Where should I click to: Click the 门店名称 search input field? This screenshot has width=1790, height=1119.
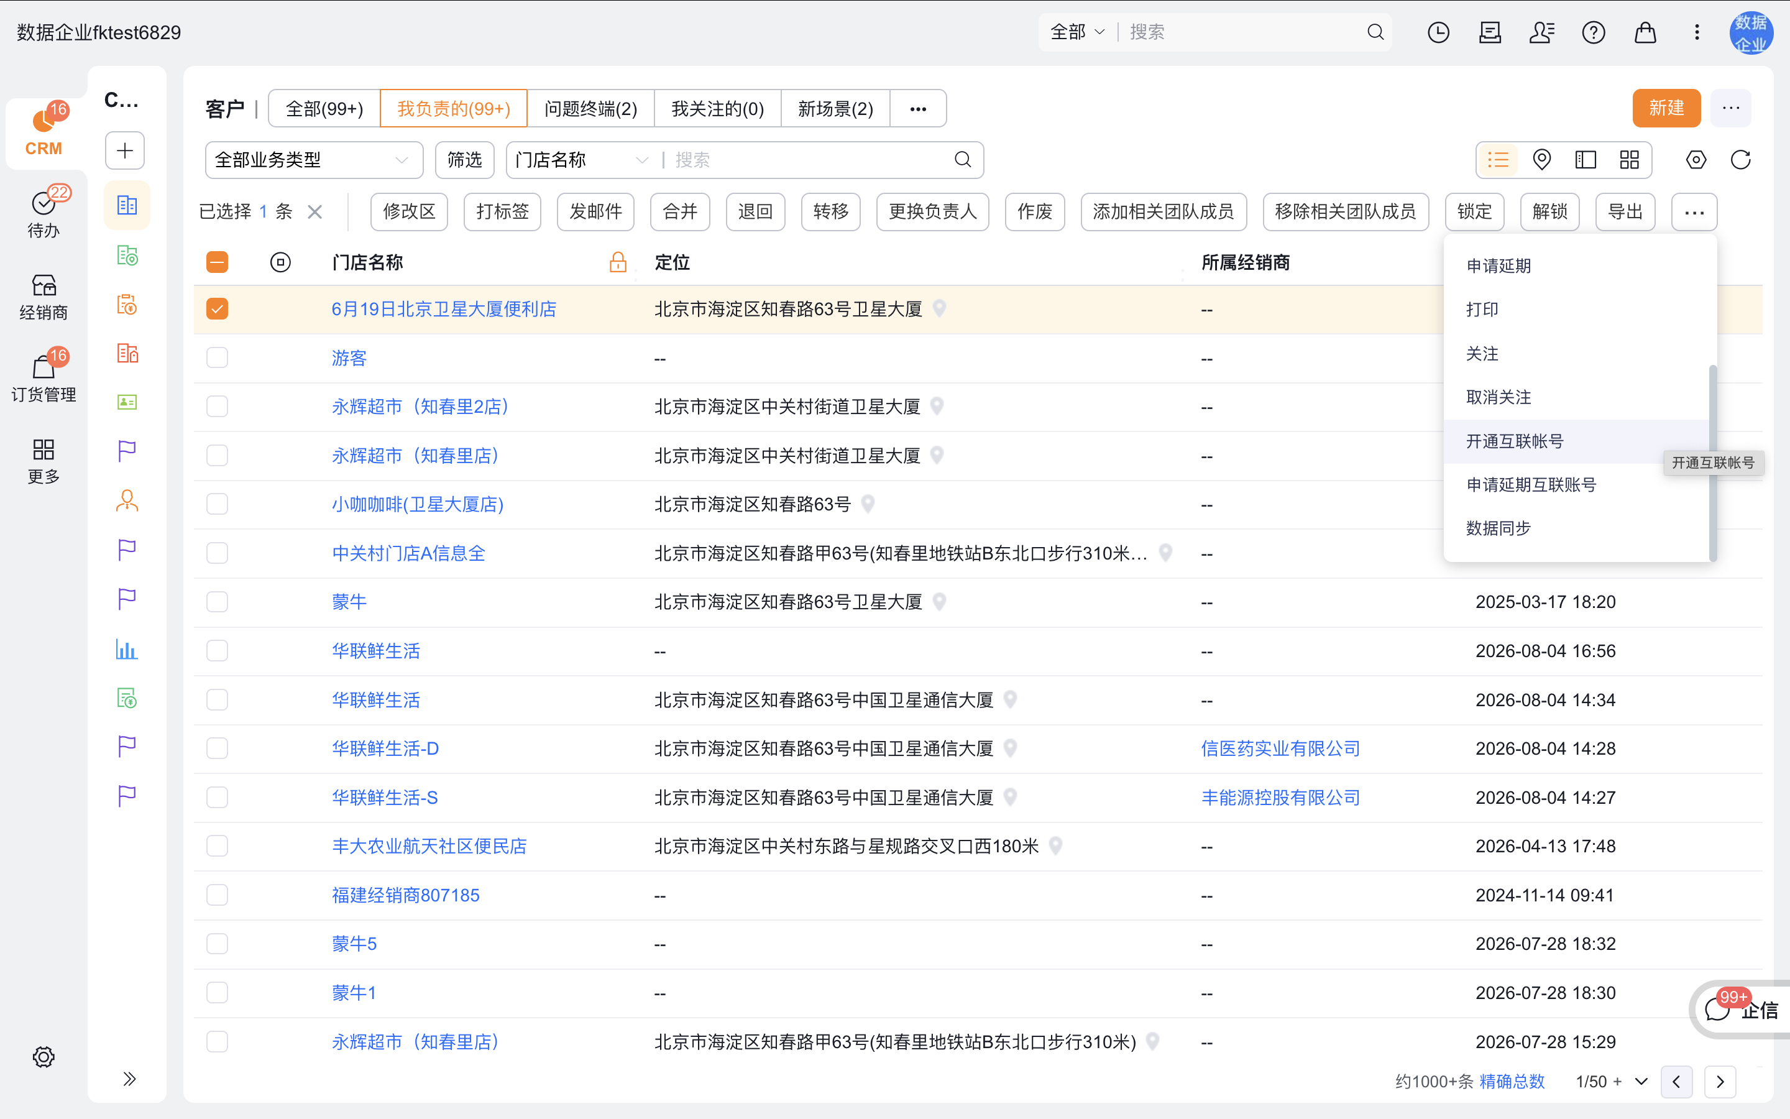point(810,160)
